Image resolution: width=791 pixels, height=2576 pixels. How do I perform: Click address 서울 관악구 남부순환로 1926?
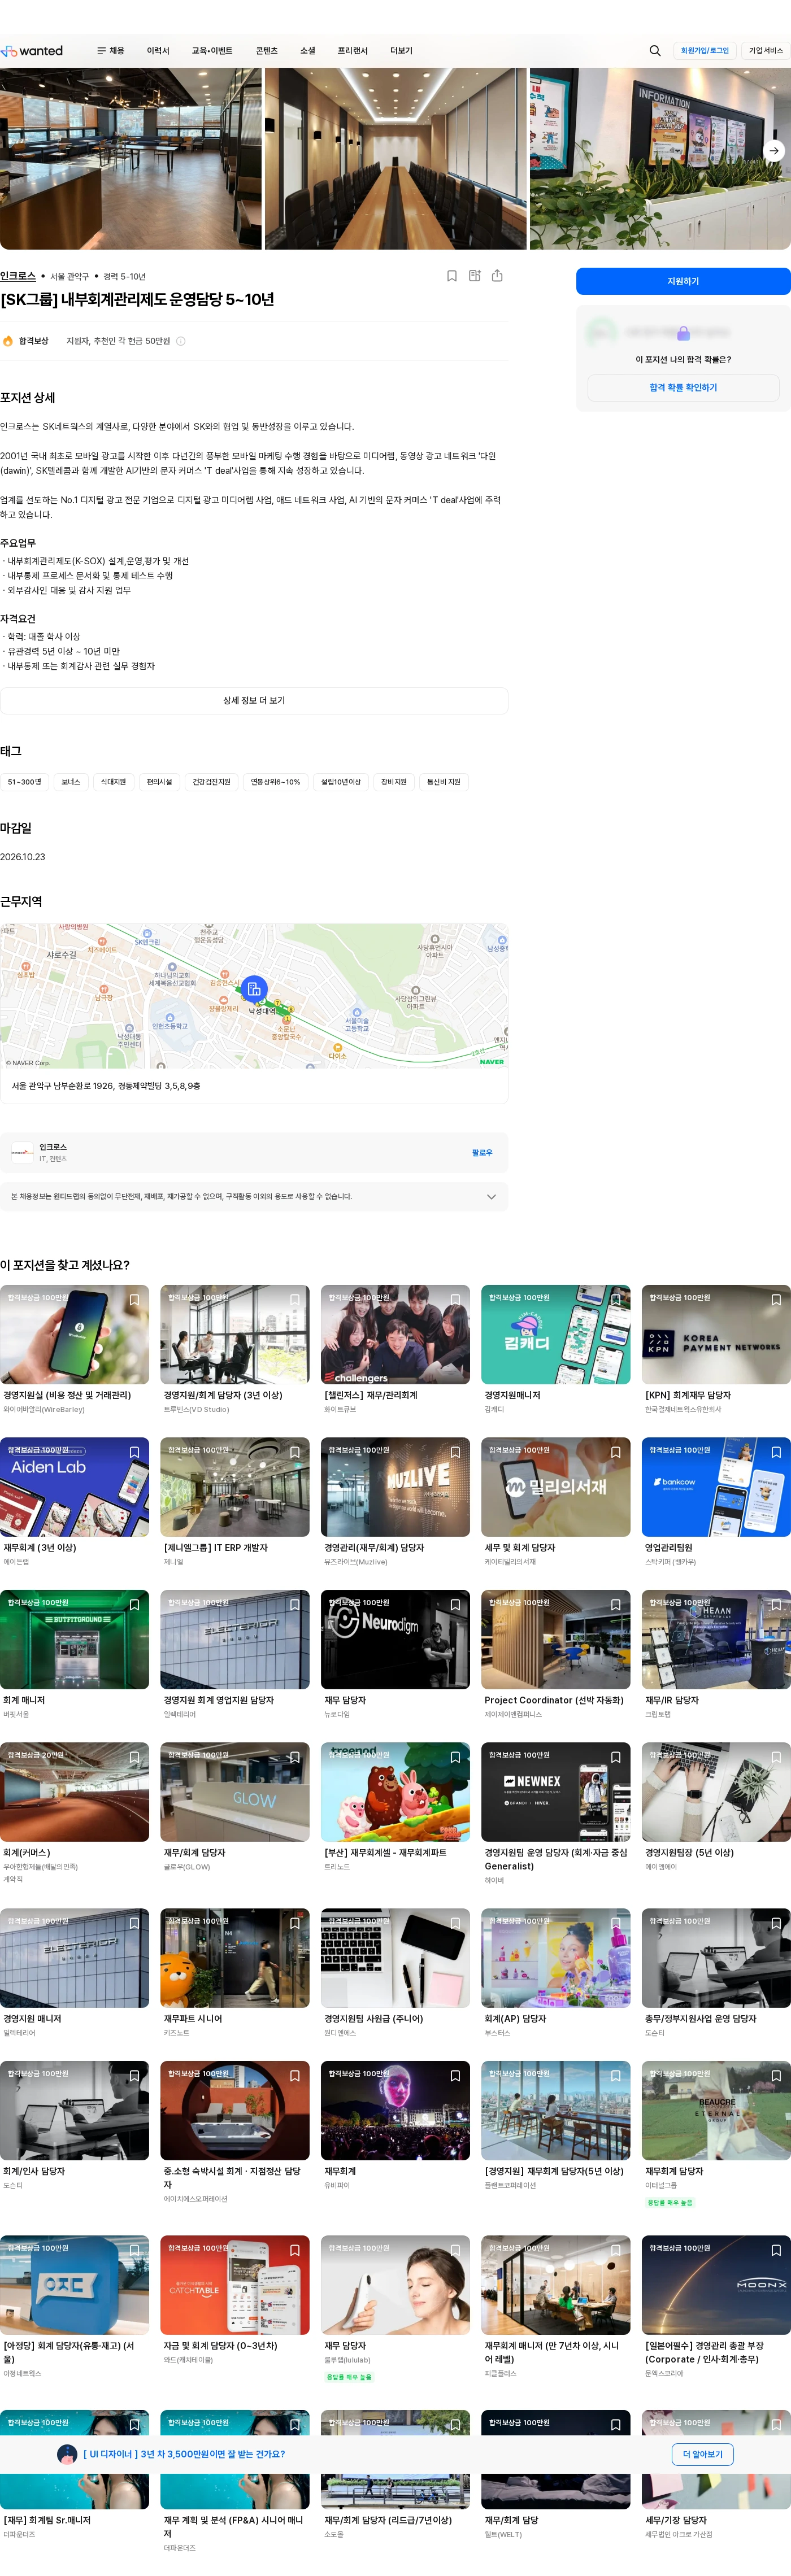click(106, 1086)
